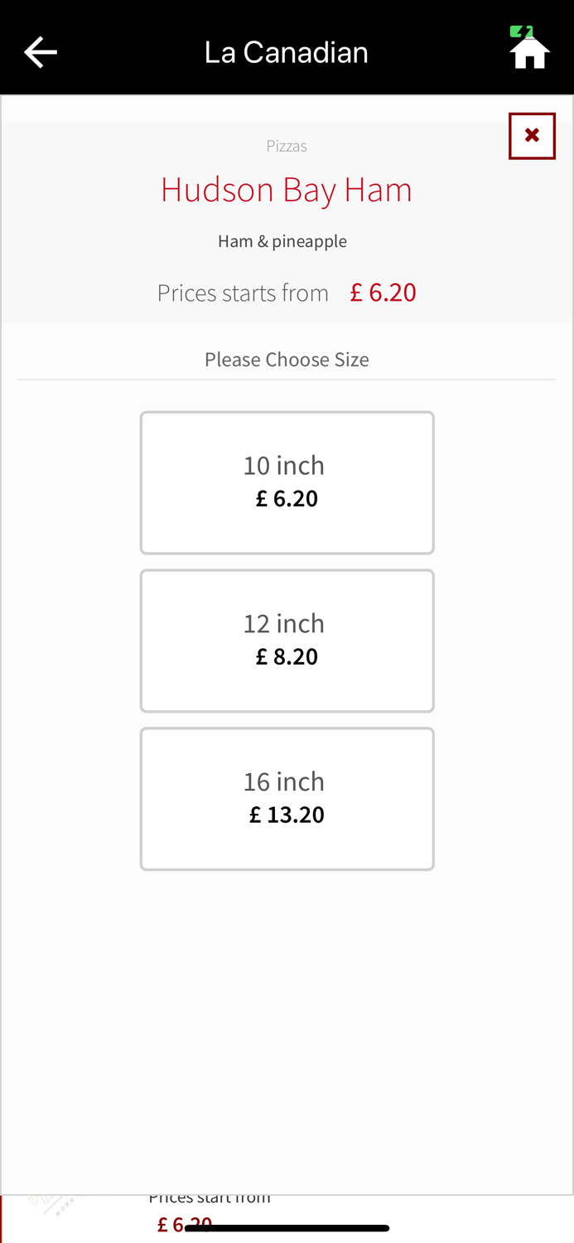This screenshot has width=574, height=1243.
Task: Tap the Ham & pineapple description
Action: 282,241
